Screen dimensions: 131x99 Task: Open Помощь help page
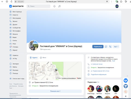point(14,73)
